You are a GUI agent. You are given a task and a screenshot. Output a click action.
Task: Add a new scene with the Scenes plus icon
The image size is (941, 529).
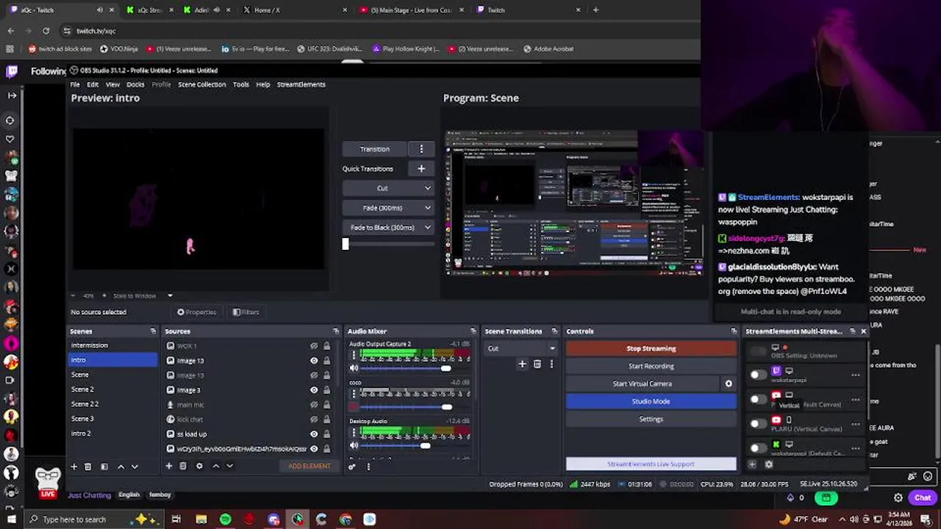point(74,467)
